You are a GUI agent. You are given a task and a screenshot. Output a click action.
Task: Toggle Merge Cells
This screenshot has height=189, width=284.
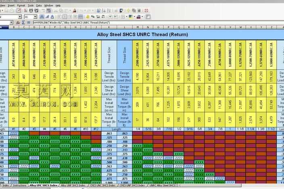tap(80, 17)
